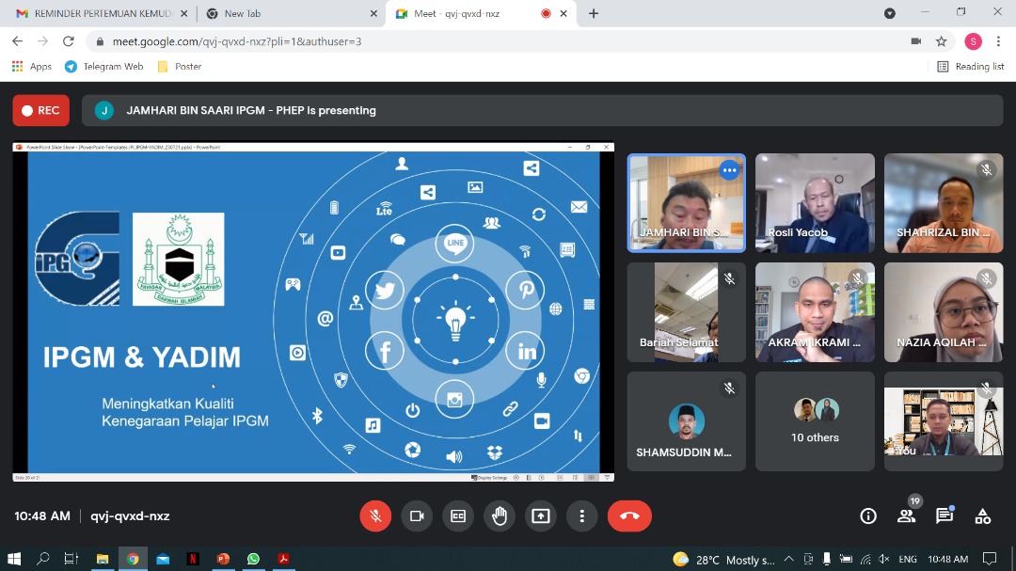Open Poster bookmarks folder

(180, 66)
